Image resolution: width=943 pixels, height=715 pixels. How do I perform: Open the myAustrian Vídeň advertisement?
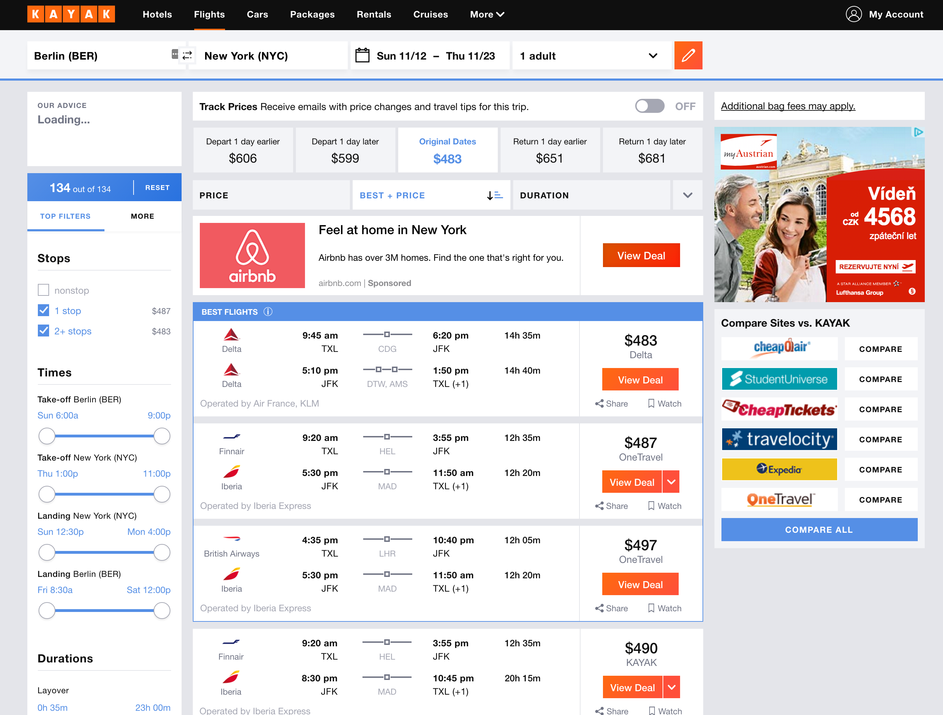[819, 214]
